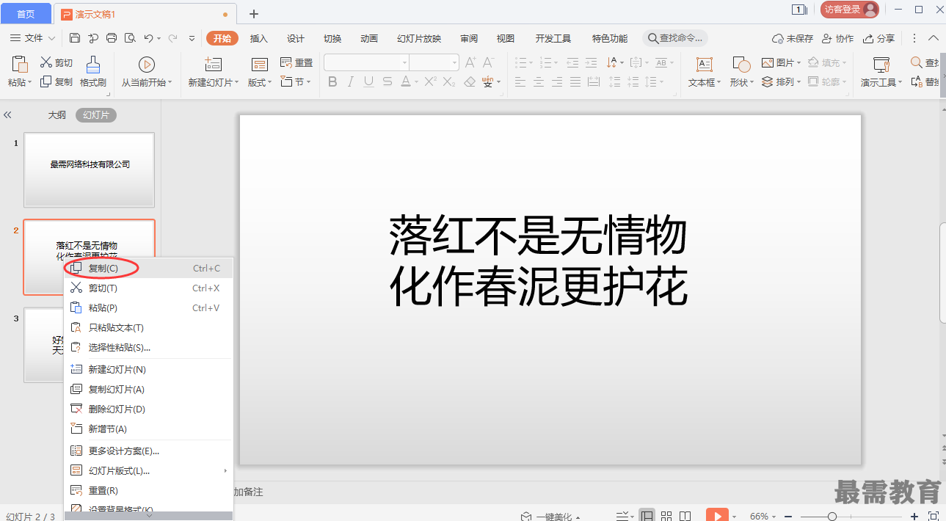Toggle Subscript formatting

(x=451, y=82)
